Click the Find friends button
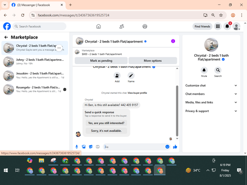Viewport: 247px width, 185px height. point(203,26)
